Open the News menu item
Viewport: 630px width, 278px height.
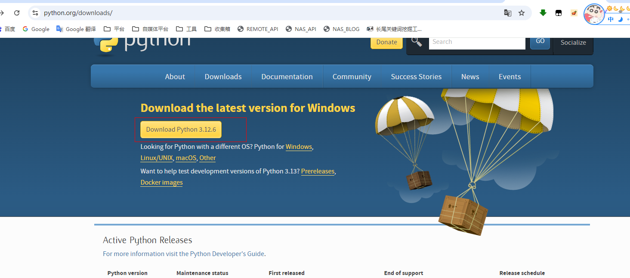click(x=470, y=77)
